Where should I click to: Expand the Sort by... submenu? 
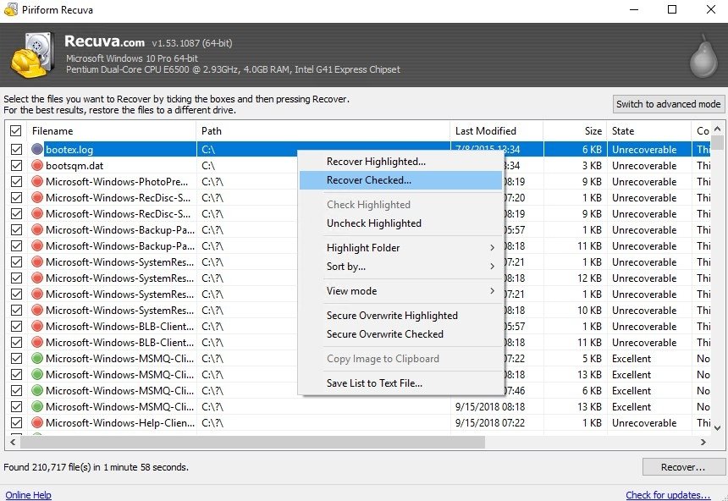[x=400, y=267]
